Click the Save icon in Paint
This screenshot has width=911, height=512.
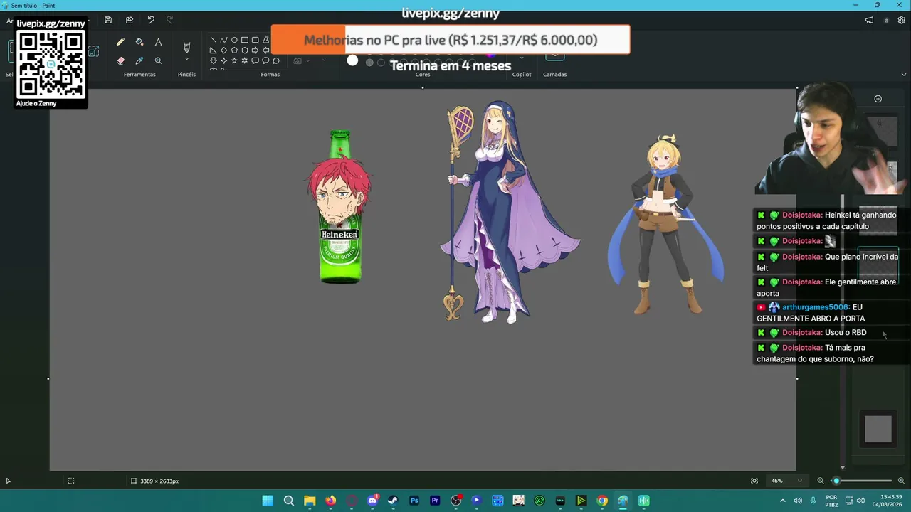[x=108, y=20]
